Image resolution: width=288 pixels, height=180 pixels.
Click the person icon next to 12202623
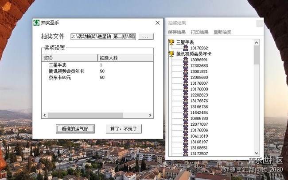tap(186, 95)
